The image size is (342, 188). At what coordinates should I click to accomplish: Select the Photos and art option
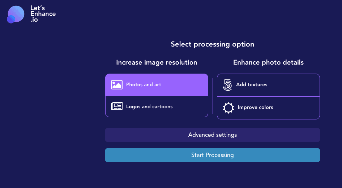[x=157, y=85]
